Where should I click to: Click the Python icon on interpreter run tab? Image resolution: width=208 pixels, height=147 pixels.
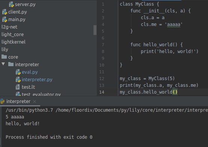pos(2,102)
